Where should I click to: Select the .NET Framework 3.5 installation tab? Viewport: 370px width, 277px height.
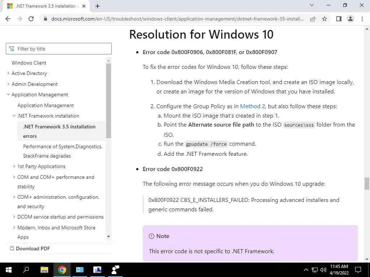46,6
